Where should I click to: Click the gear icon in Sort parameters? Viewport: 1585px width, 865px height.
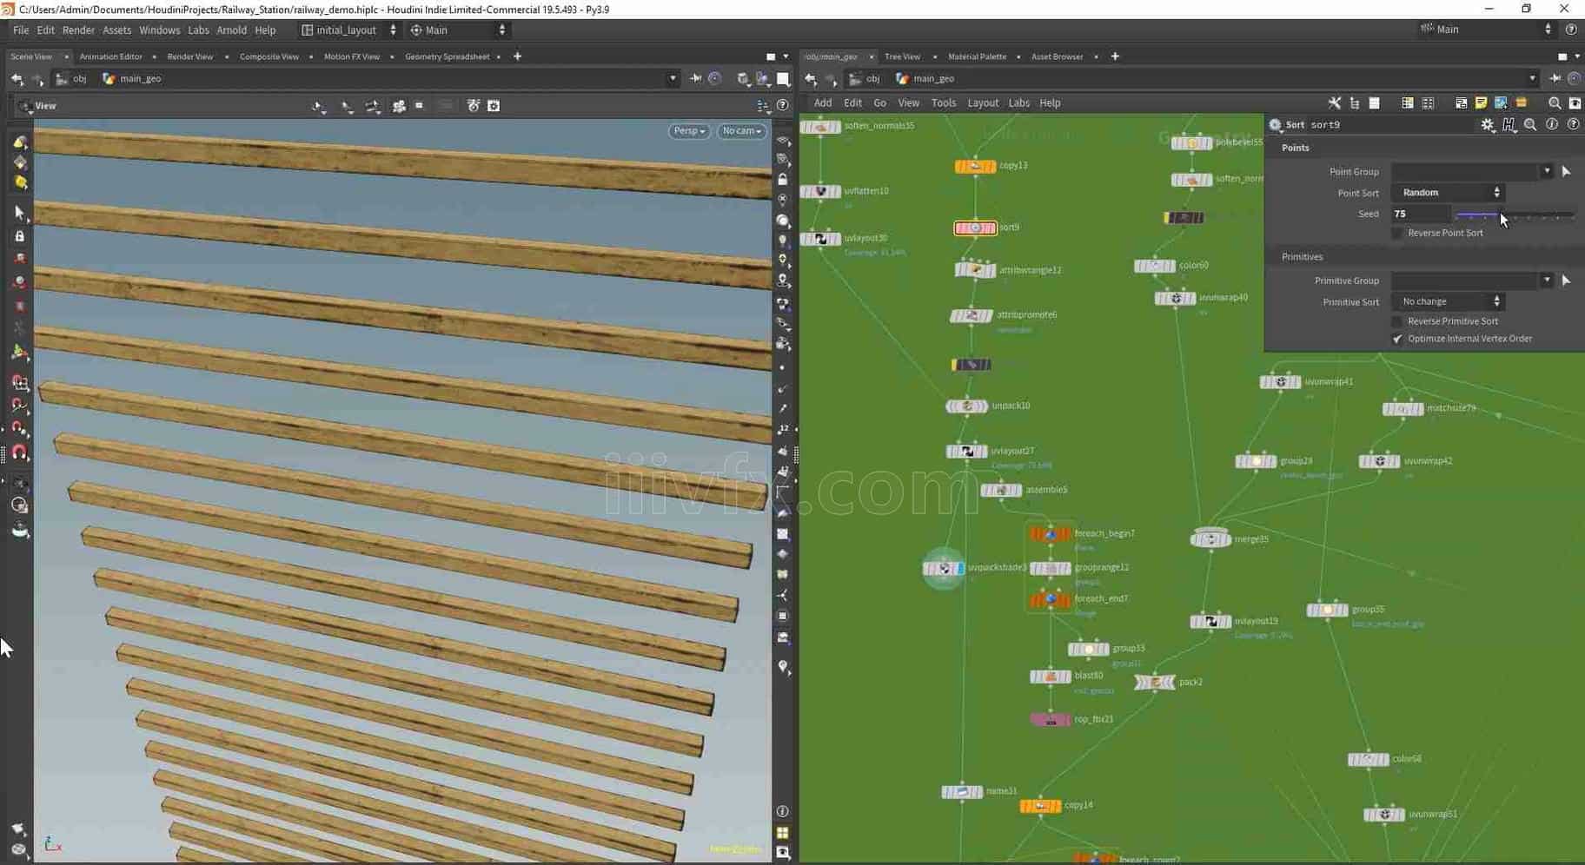coord(1488,125)
